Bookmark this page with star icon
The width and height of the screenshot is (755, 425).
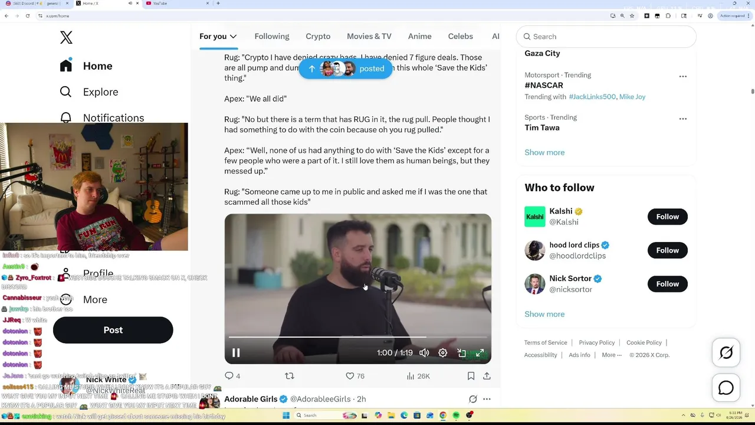[632, 16]
